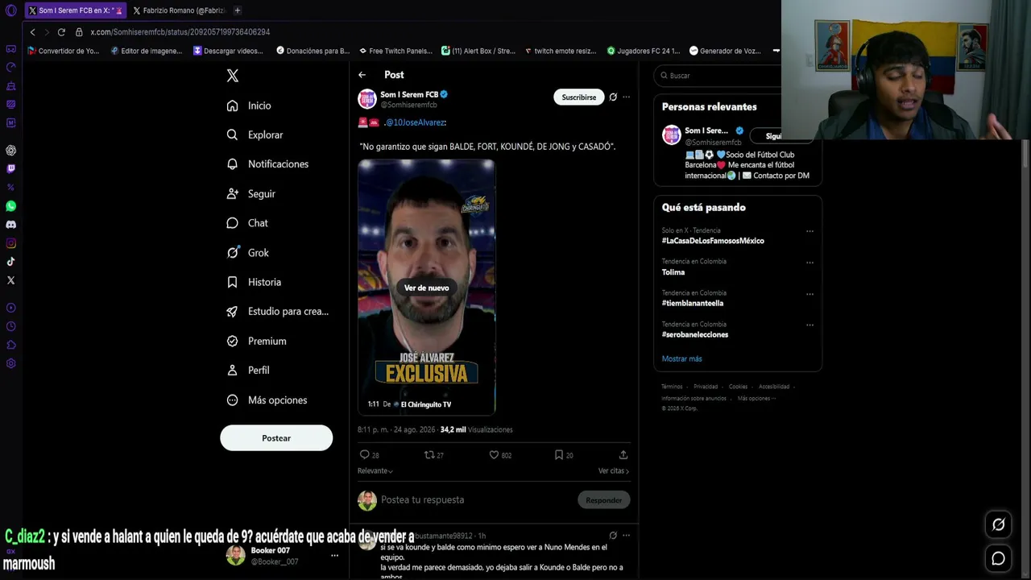Open TikTok from the browser sidebar
This screenshot has height=580, width=1031.
(x=10, y=262)
